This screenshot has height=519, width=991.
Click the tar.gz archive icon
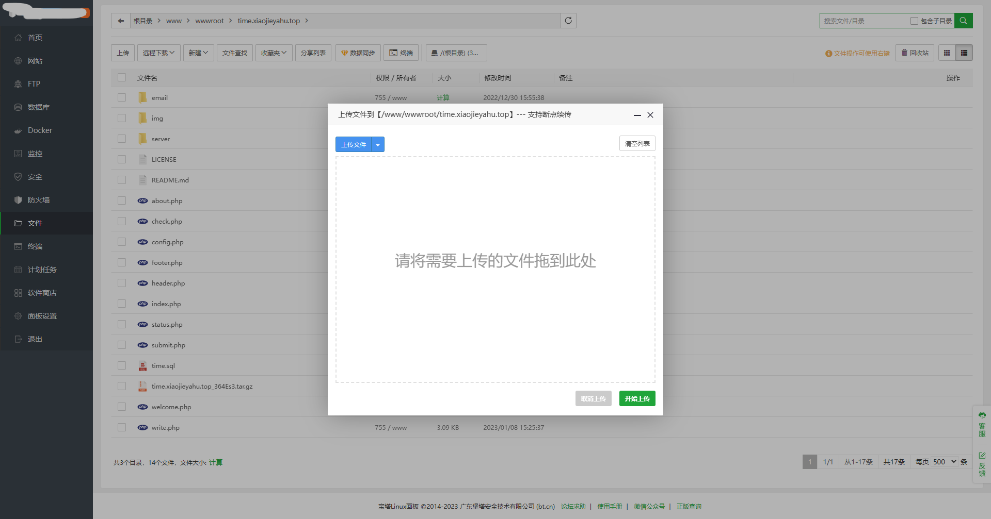(x=142, y=386)
